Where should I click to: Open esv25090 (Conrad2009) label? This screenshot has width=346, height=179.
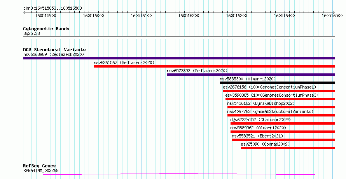(x=265, y=144)
